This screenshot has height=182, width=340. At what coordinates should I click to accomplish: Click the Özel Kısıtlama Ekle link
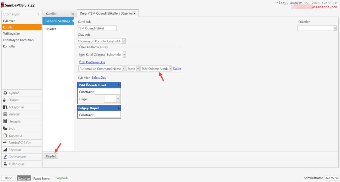[x=92, y=62]
